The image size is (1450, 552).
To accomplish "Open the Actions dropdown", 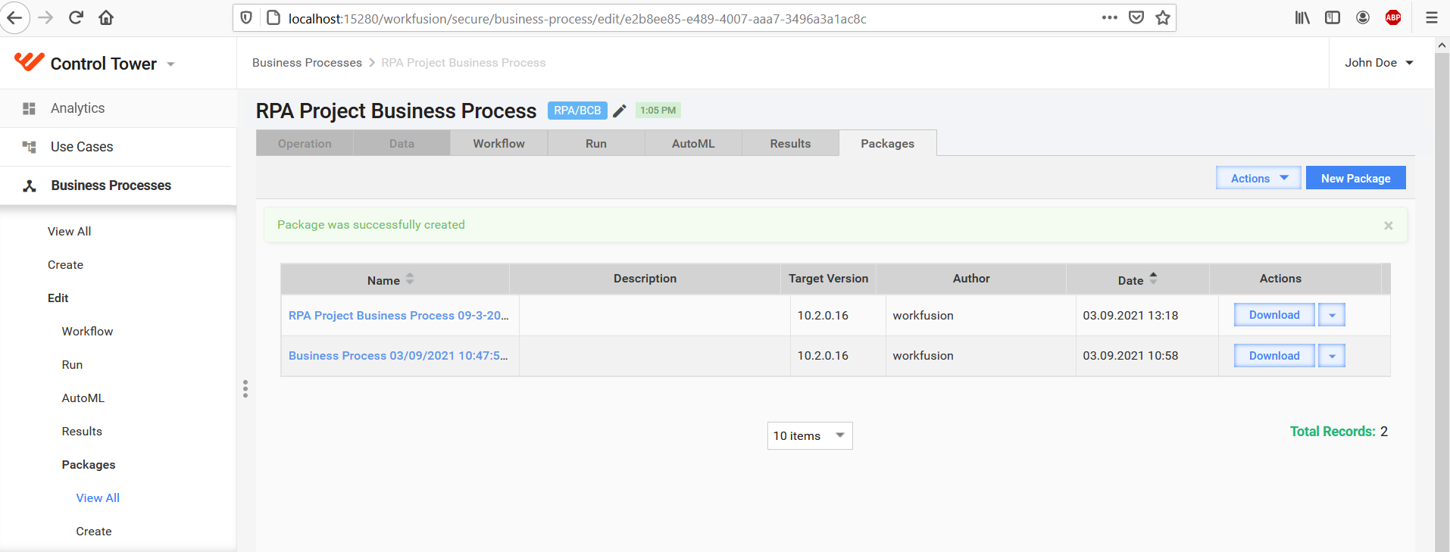I will (1258, 178).
